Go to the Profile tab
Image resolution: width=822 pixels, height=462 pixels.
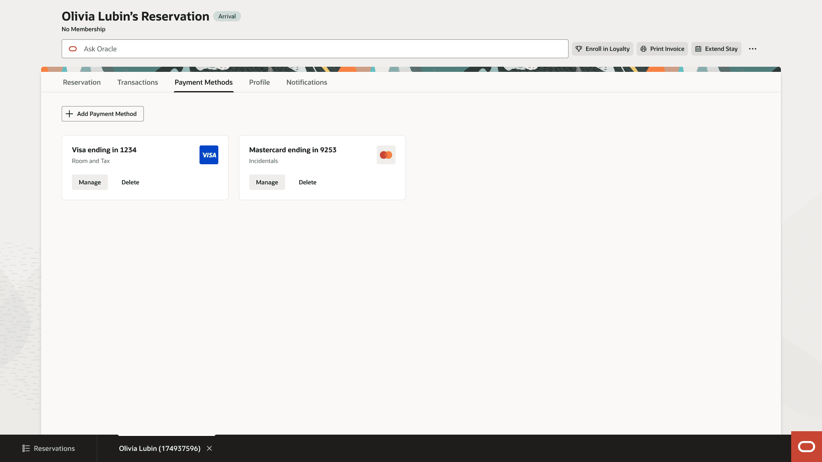click(259, 82)
